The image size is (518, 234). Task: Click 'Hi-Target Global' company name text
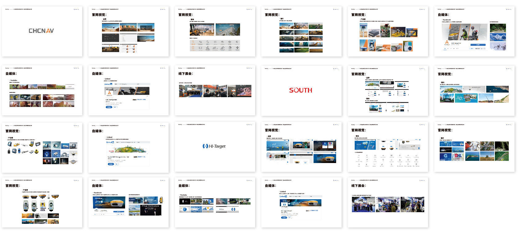pyautogui.click(x=286, y=211)
